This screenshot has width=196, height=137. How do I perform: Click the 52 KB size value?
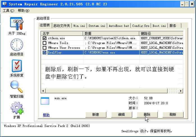(148, 98)
